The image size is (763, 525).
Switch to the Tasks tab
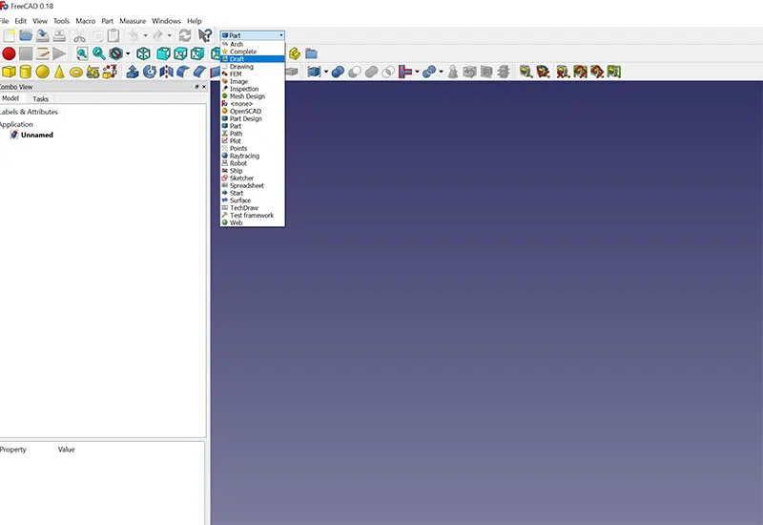(40, 99)
